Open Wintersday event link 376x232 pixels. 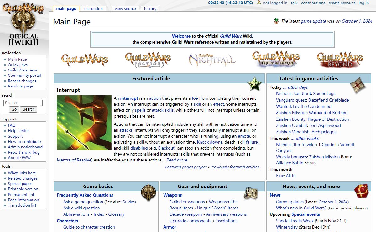click(287, 227)
